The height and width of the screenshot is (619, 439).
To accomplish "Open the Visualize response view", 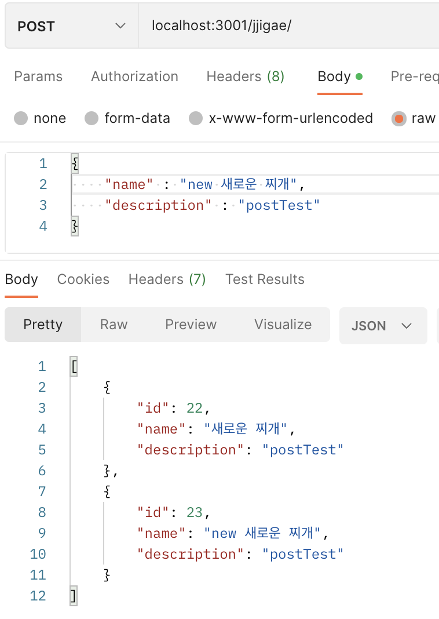I will [x=283, y=325].
